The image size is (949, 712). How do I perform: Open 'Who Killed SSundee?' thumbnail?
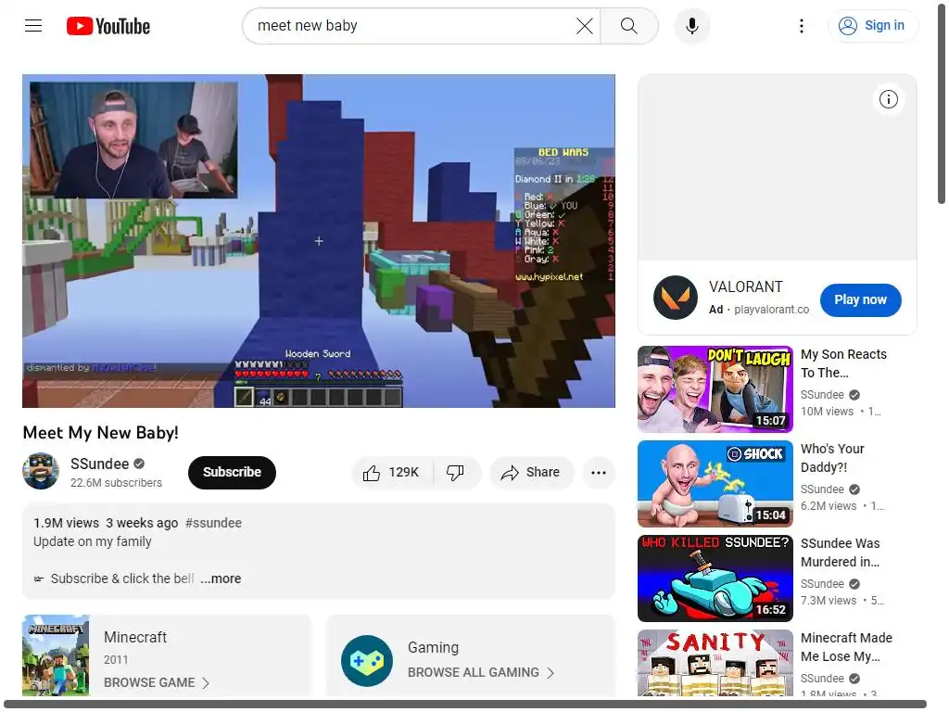pyautogui.click(x=715, y=578)
